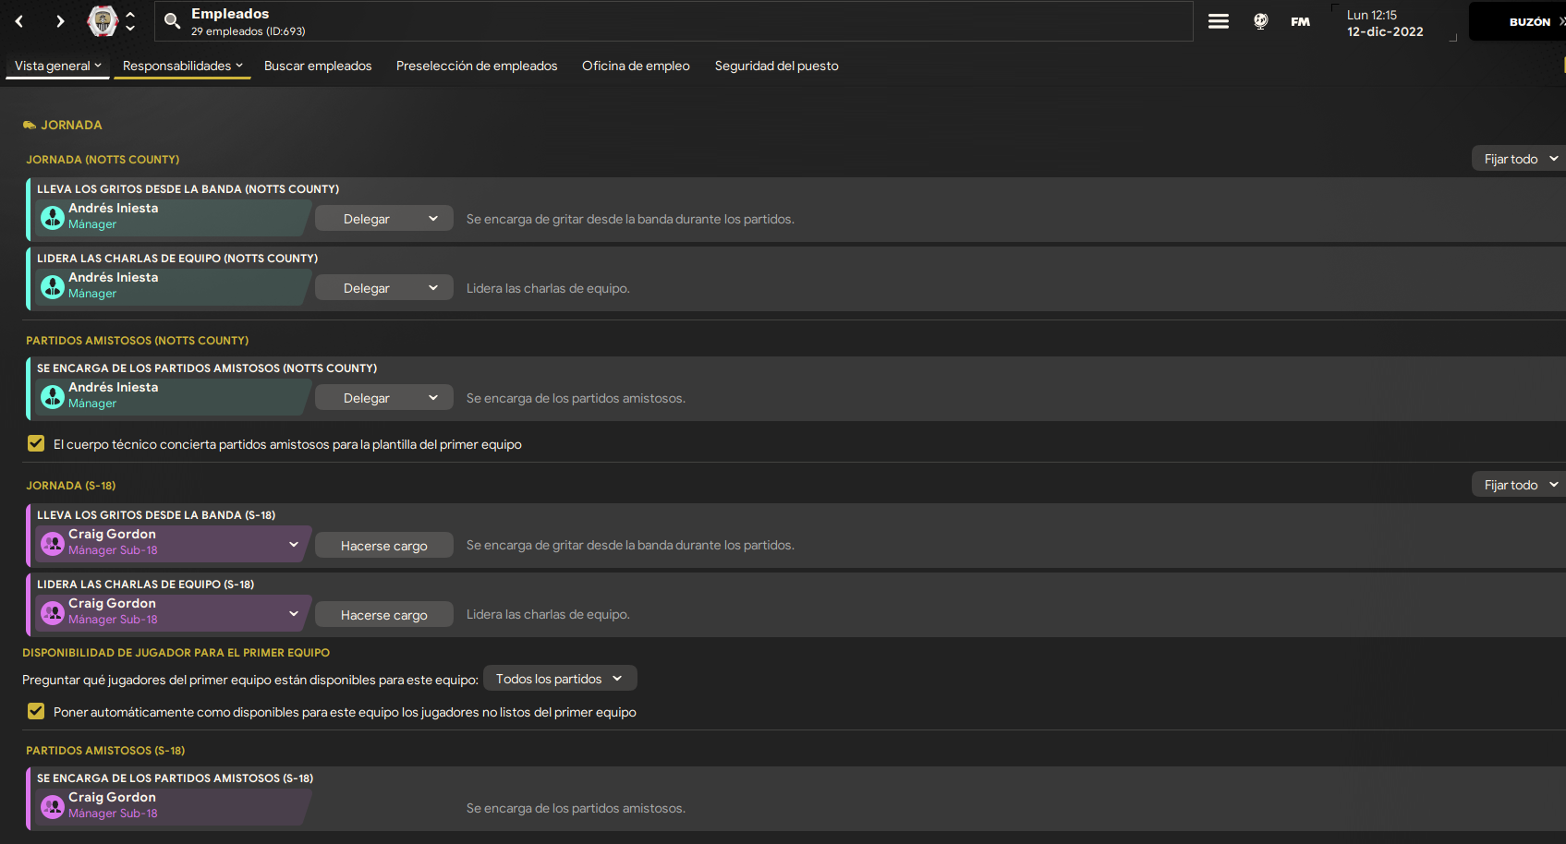Click Craig Gordon avatar in S-18 friendlies row
Viewport: 1566px width, 844px height.
53,806
